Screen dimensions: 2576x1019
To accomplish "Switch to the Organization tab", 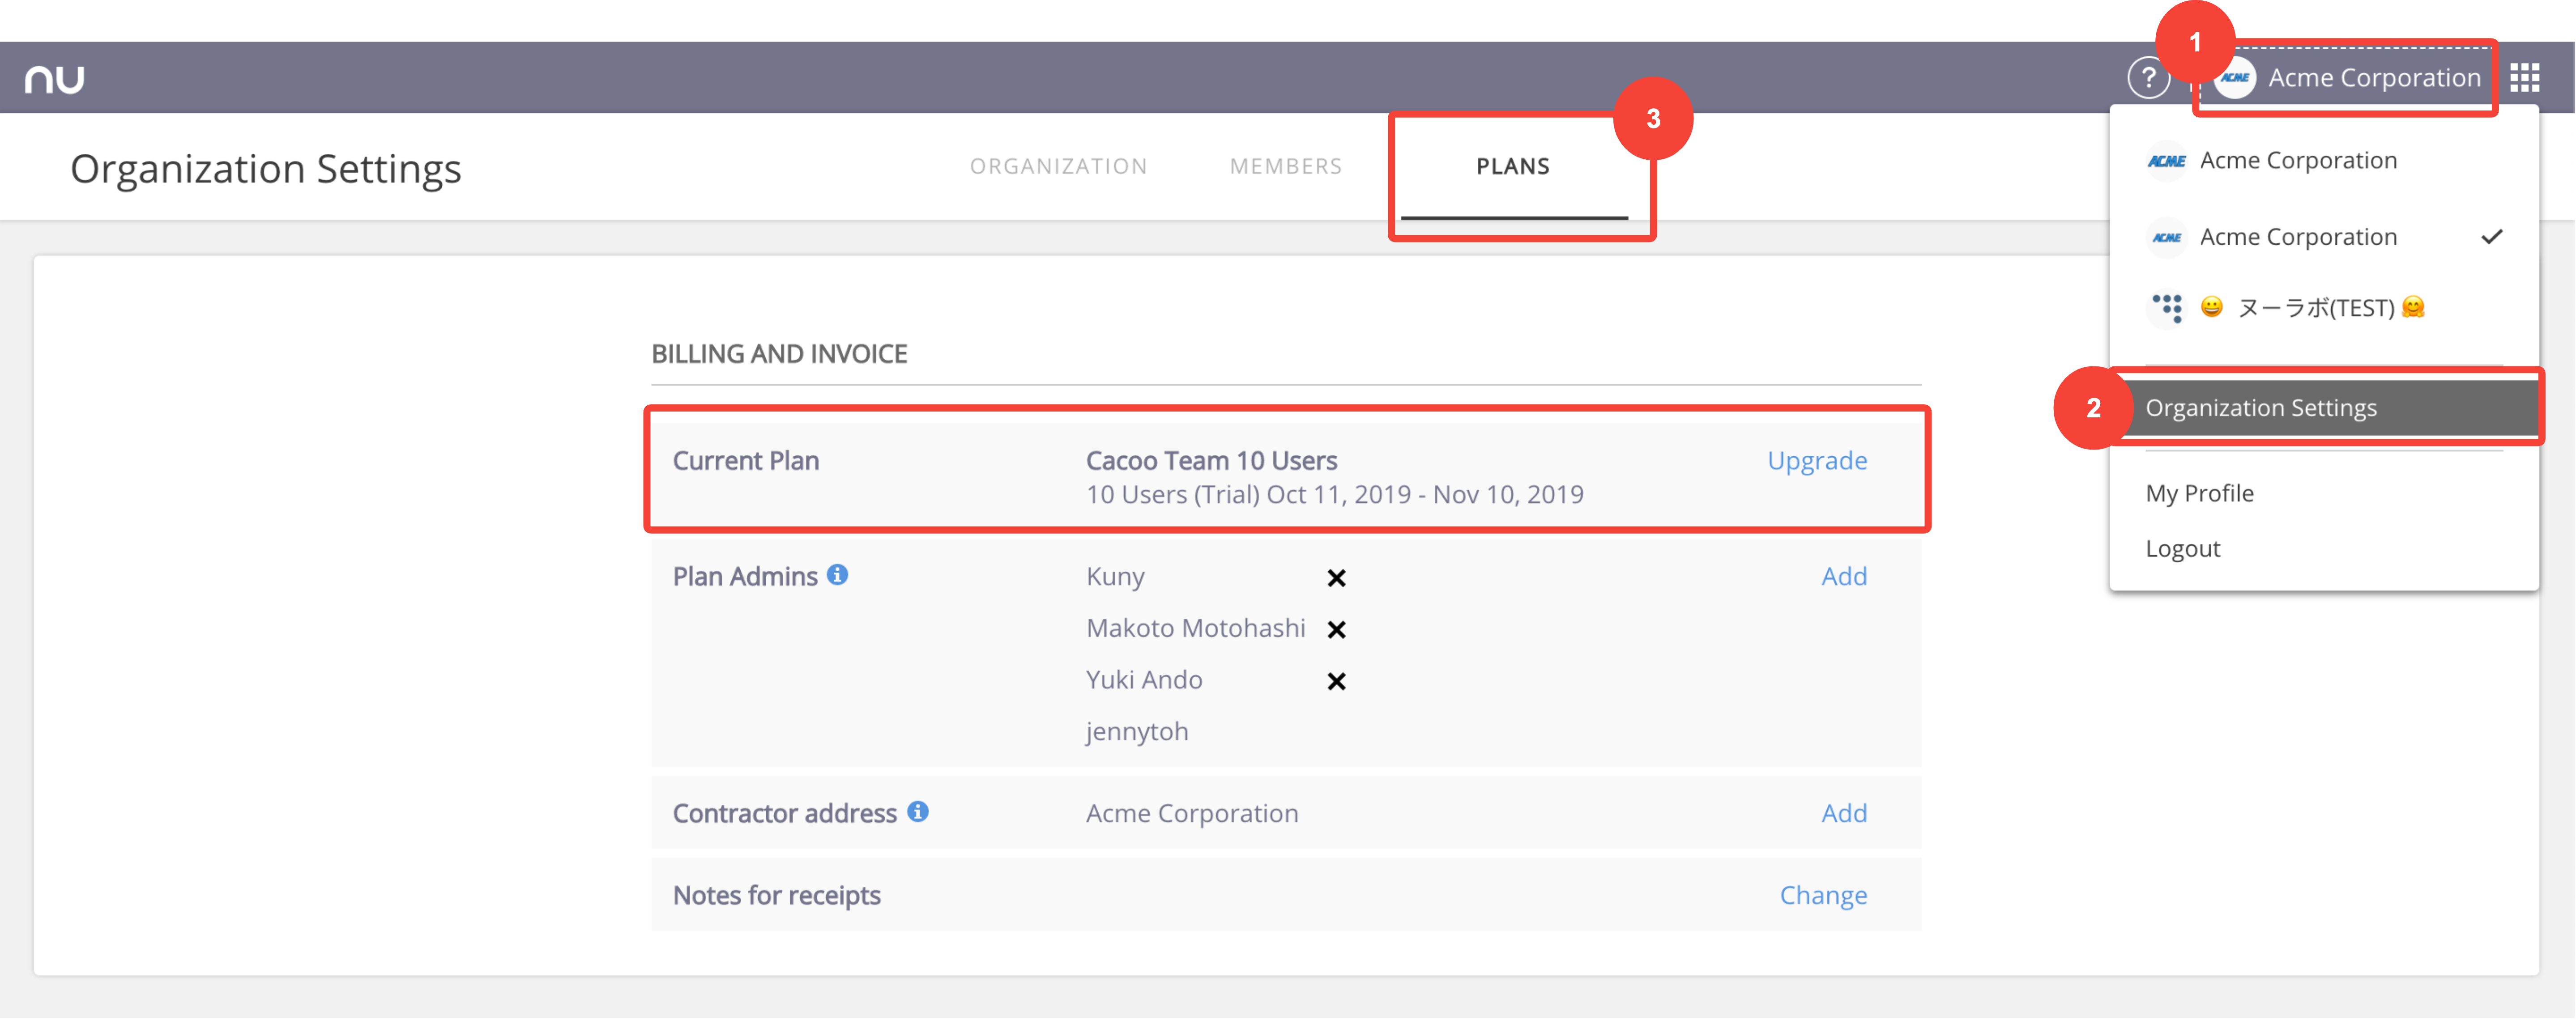I will (1058, 166).
